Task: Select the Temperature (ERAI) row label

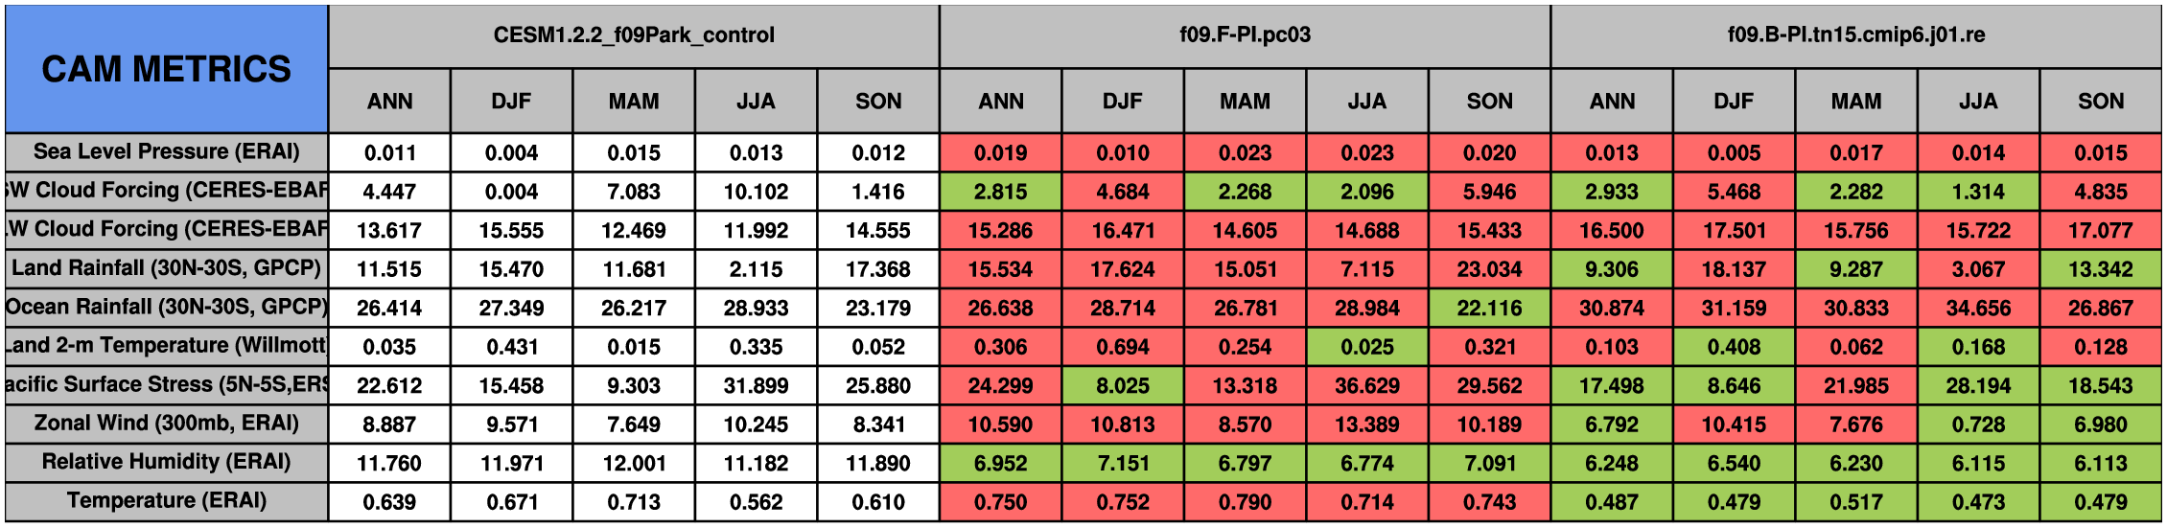Action: 166,501
